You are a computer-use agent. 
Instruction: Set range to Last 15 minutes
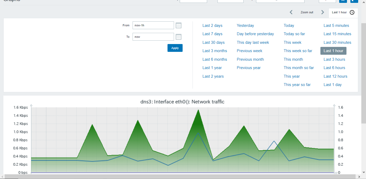[337, 34]
